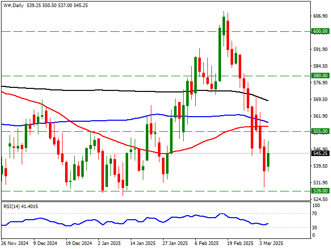Select the 580.00 level price label

tap(320, 76)
